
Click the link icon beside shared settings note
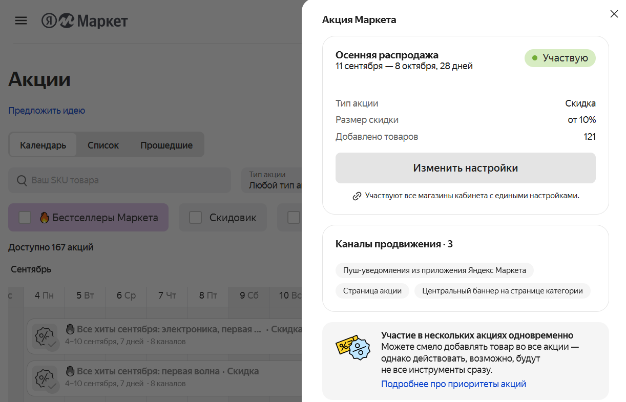357,196
